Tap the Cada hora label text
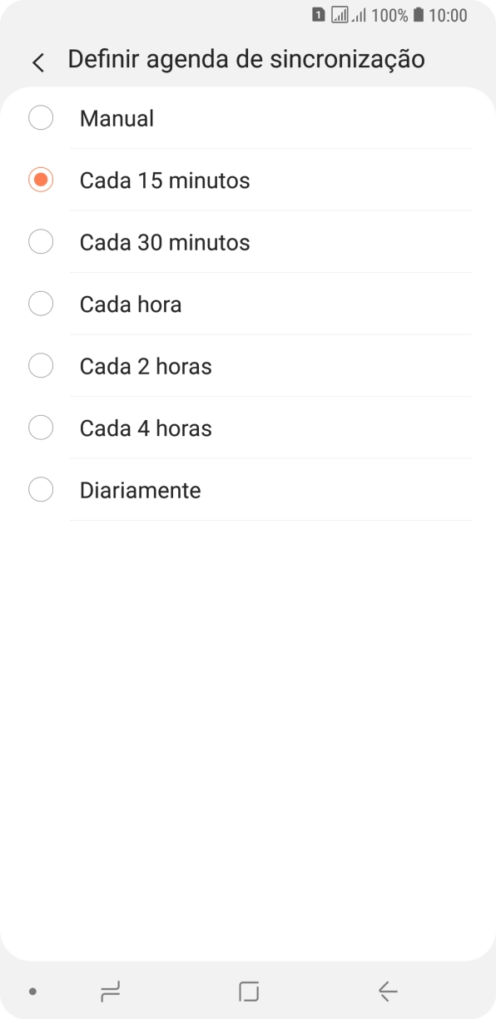 tap(130, 304)
